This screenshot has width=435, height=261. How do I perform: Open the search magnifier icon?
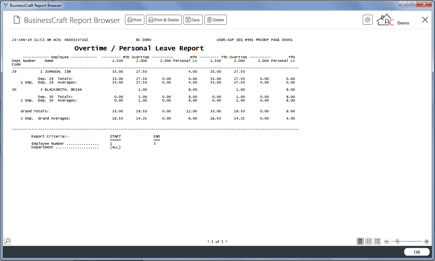point(7,241)
